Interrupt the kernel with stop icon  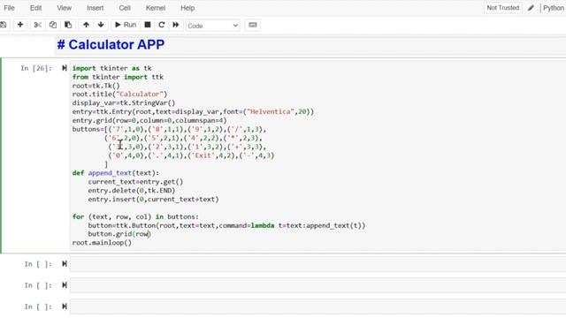click(x=148, y=25)
